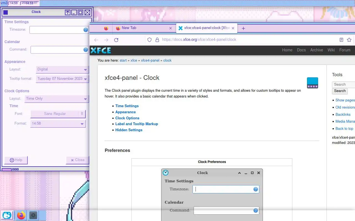355x221 pixels.
Task: Select the xfce:xfce4-panel:clock tab
Action: (x=207, y=28)
